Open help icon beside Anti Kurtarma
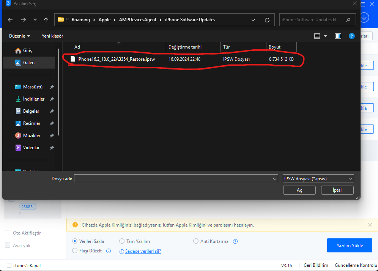 (235, 241)
